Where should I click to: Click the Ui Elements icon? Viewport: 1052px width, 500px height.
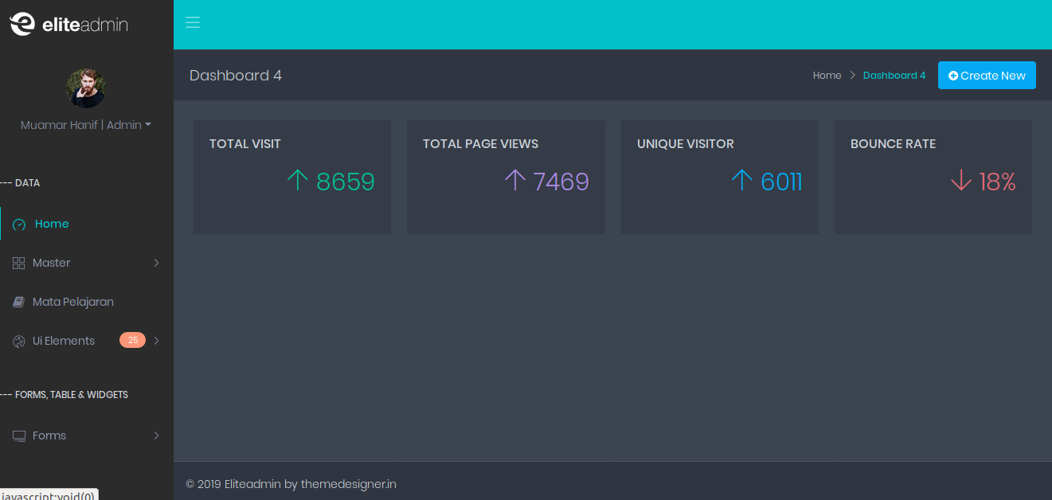(x=18, y=340)
